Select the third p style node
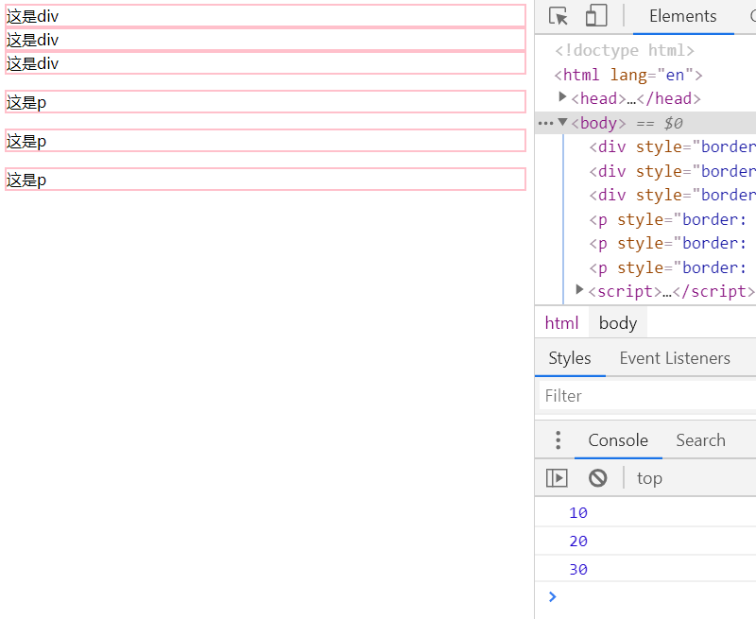 [668, 267]
